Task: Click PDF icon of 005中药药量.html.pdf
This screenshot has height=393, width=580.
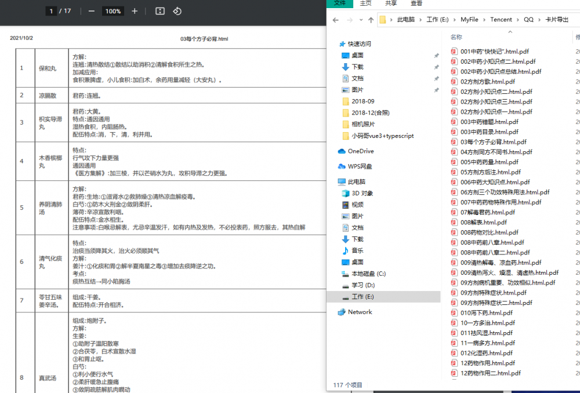Action: click(x=454, y=162)
